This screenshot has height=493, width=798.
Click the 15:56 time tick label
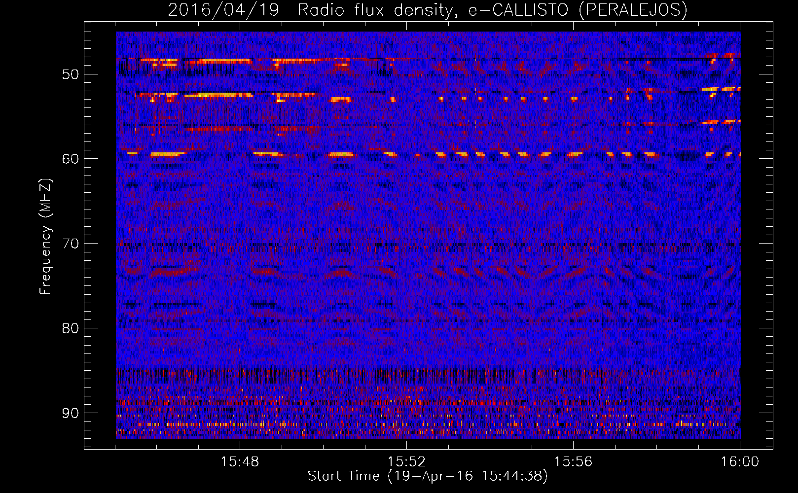click(573, 462)
